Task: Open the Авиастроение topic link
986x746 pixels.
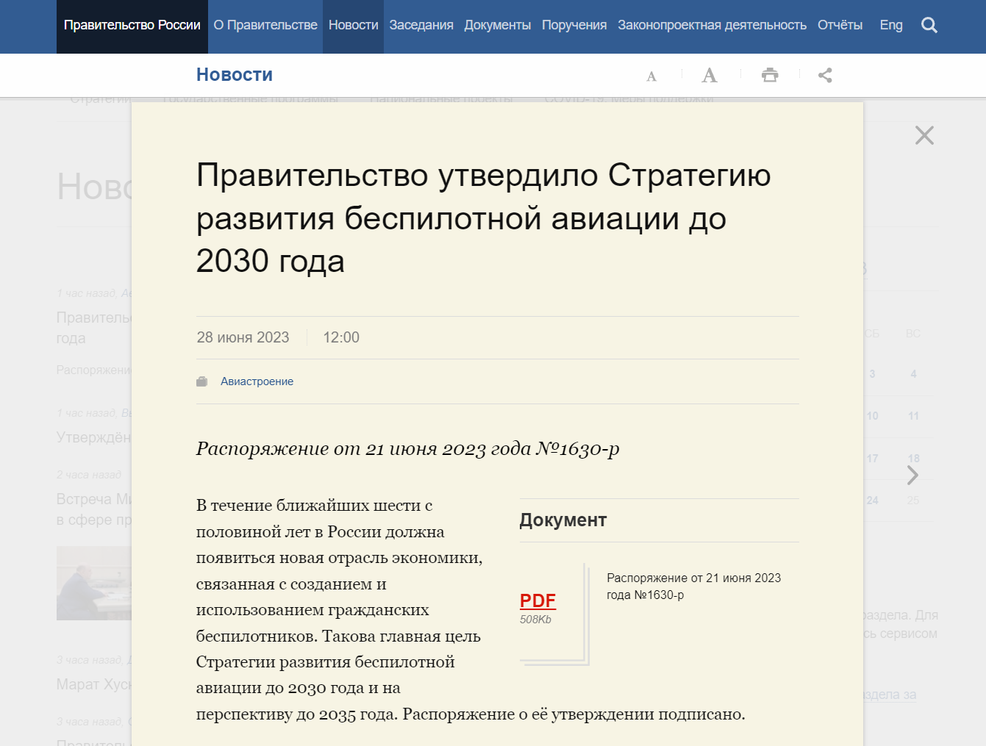Action: (x=257, y=381)
